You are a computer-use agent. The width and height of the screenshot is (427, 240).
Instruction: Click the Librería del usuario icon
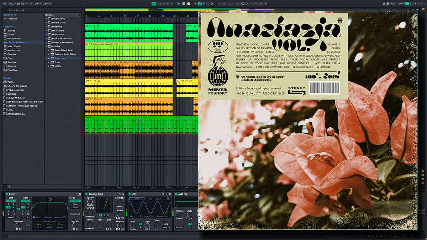pyautogui.click(x=5, y=86)
